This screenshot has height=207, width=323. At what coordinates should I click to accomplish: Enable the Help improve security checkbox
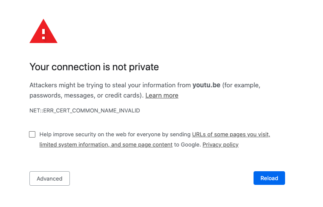tap(32, 135)
